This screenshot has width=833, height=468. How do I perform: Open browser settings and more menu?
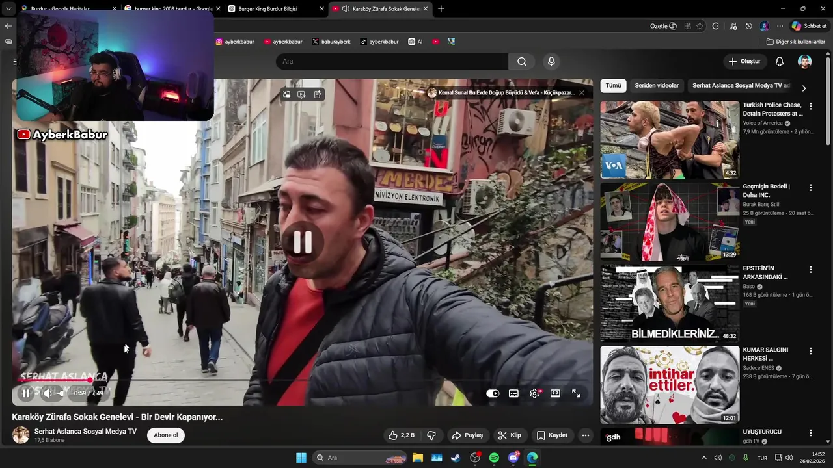click(x=780, y=26)
